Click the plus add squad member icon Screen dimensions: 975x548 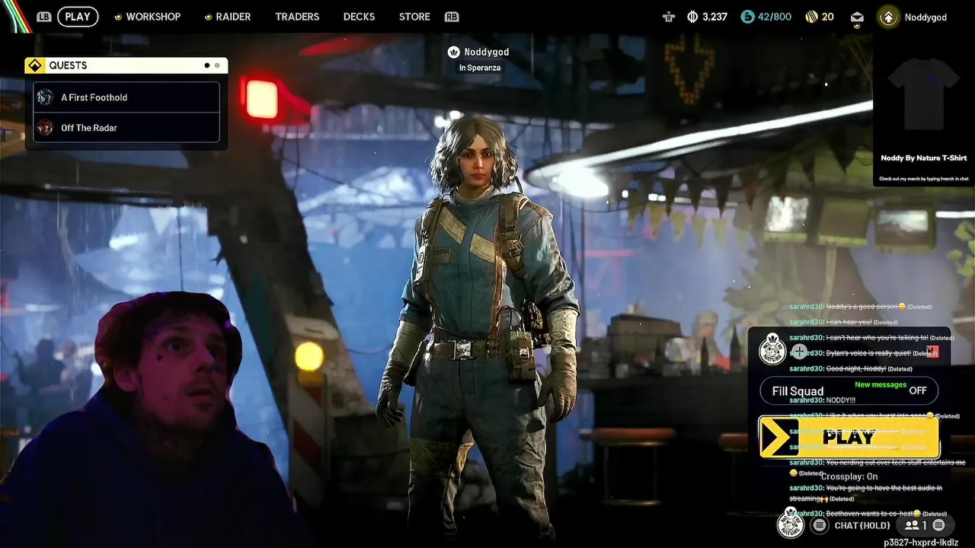799,351
